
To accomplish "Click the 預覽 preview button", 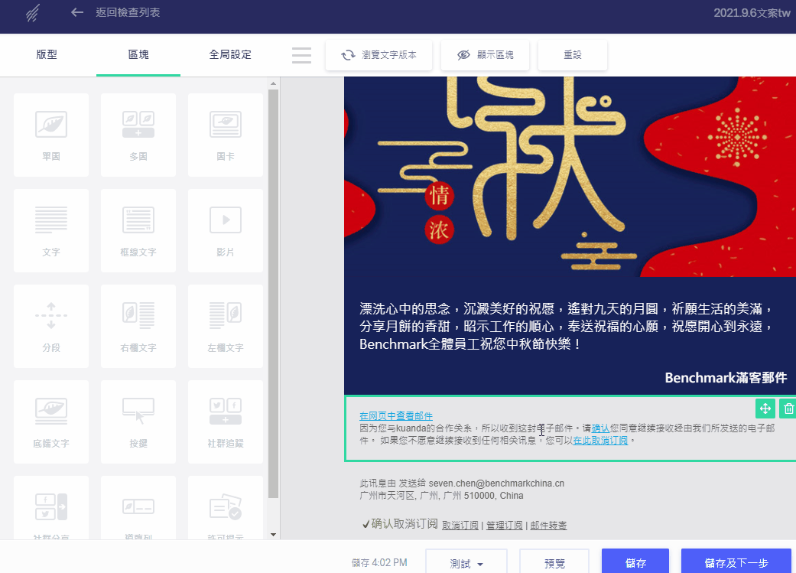I will pos(554,563).
